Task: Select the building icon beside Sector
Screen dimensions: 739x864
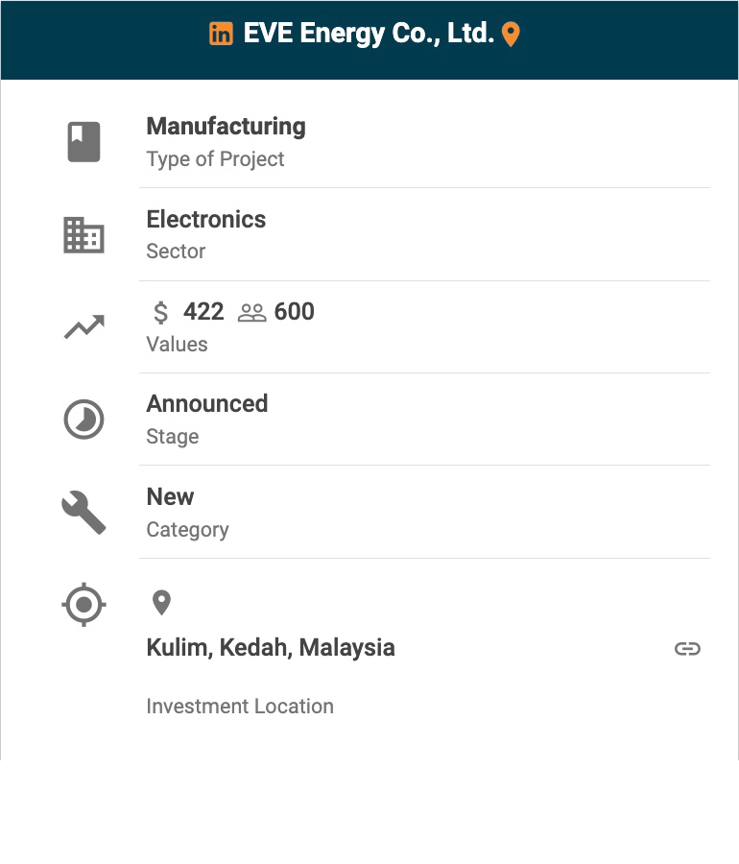Action: click(83, 235)
